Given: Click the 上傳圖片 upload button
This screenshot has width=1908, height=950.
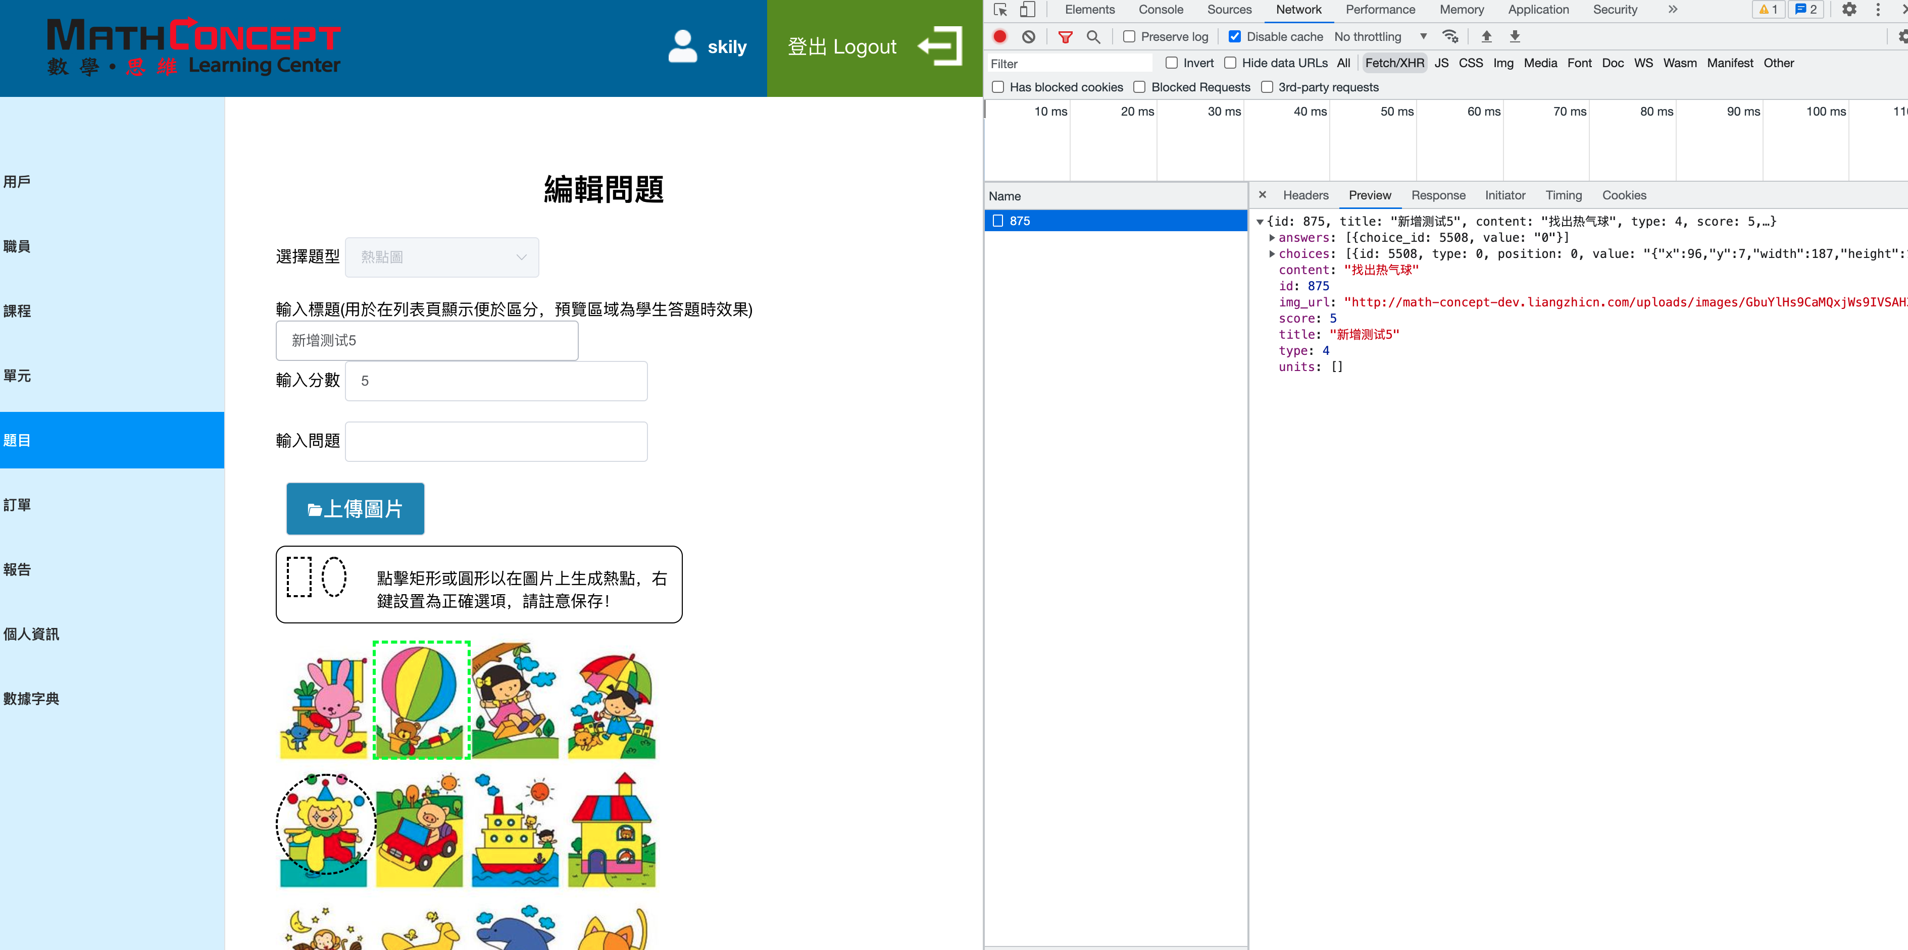Looking at the screenshot, I should (x=355, y=509).
